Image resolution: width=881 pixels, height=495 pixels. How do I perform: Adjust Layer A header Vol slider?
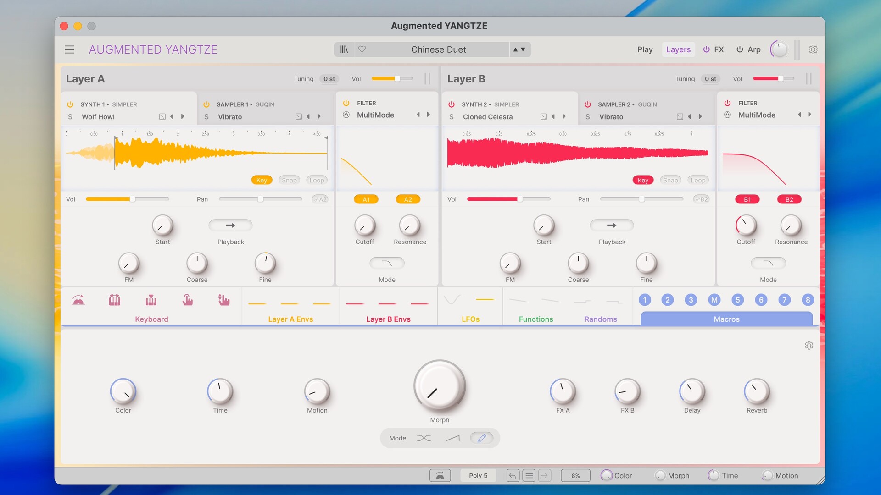392,79
